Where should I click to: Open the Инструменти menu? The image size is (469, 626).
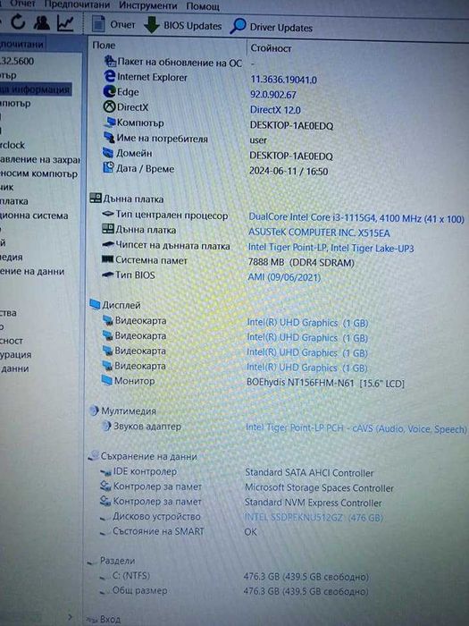[148, 5]
